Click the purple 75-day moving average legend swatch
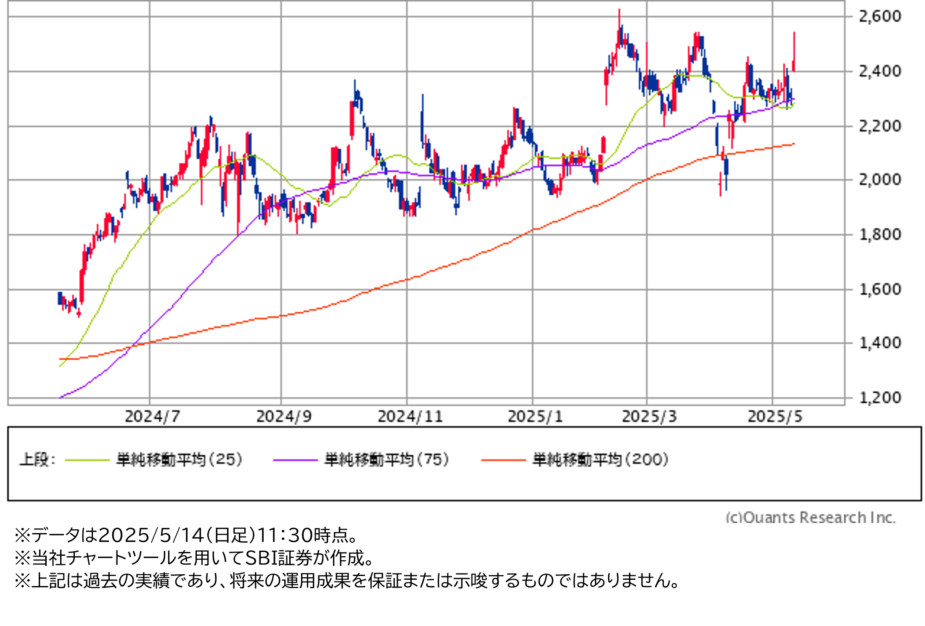Image resolution: width=925 pixels, height=626 pixels. coord(295,460)
